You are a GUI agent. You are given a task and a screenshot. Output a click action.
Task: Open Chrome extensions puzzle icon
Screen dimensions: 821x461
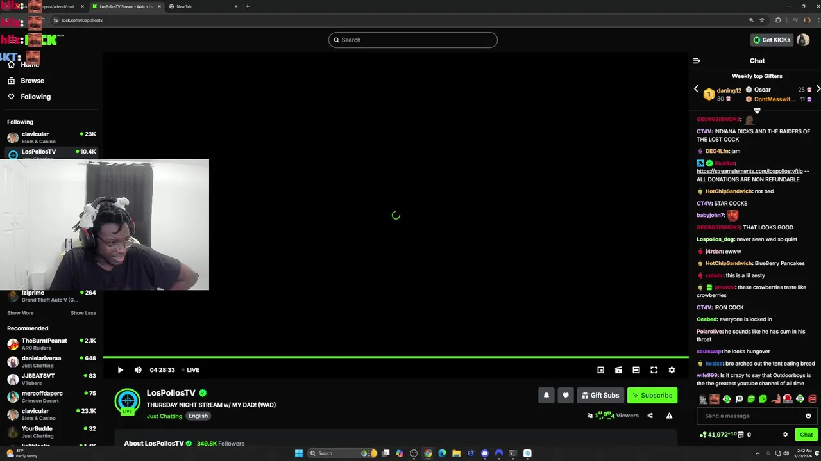pos(778,20)
